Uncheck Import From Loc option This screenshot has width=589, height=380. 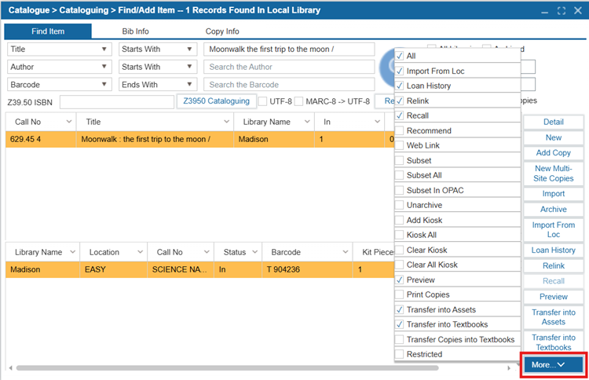(x=399, y=71)
